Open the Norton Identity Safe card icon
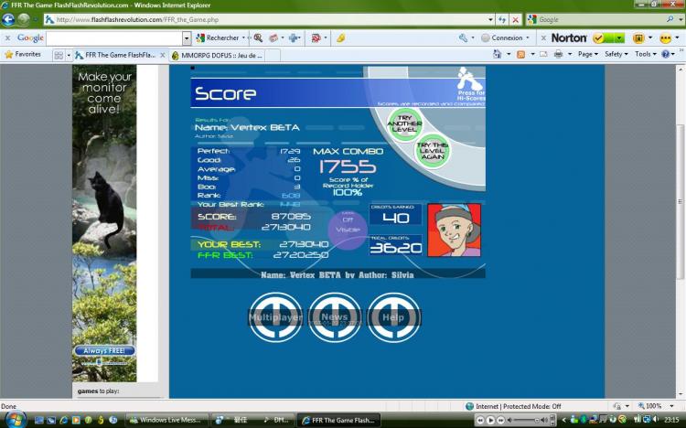Viewport: 686px width, 428px height. pyautogui.click(x=638, y=38)
